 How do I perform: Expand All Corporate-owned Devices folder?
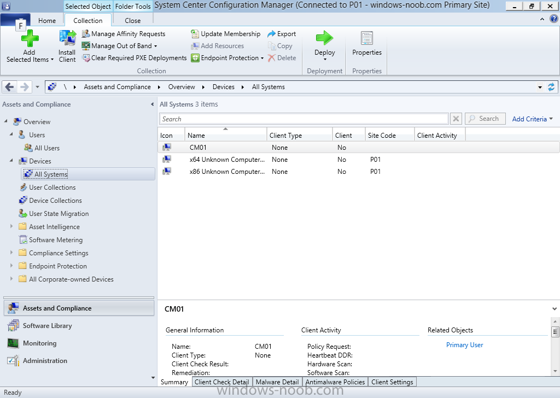11,279
